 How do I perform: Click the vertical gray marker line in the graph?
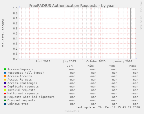tap(130, 33)
